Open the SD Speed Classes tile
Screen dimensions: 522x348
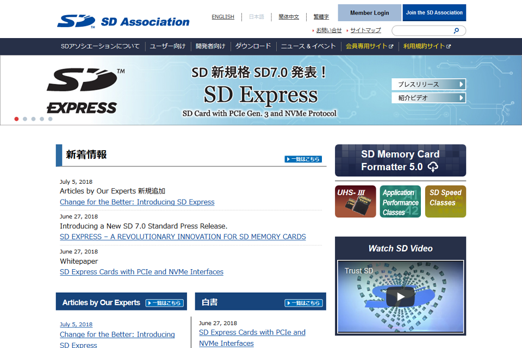(x=445, y=202)
